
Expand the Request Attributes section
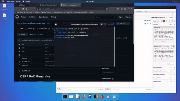(x=164, y=68)
